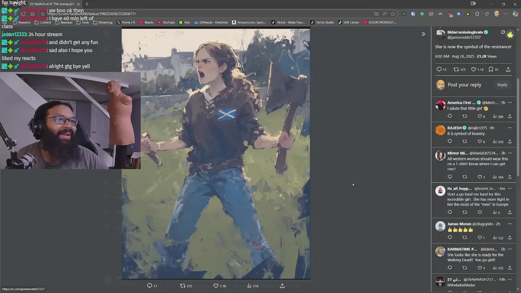Repost the Its_all_happ... reply
Image resolution: width=521 pixels, height=293 pixels.
coord(464,212)
